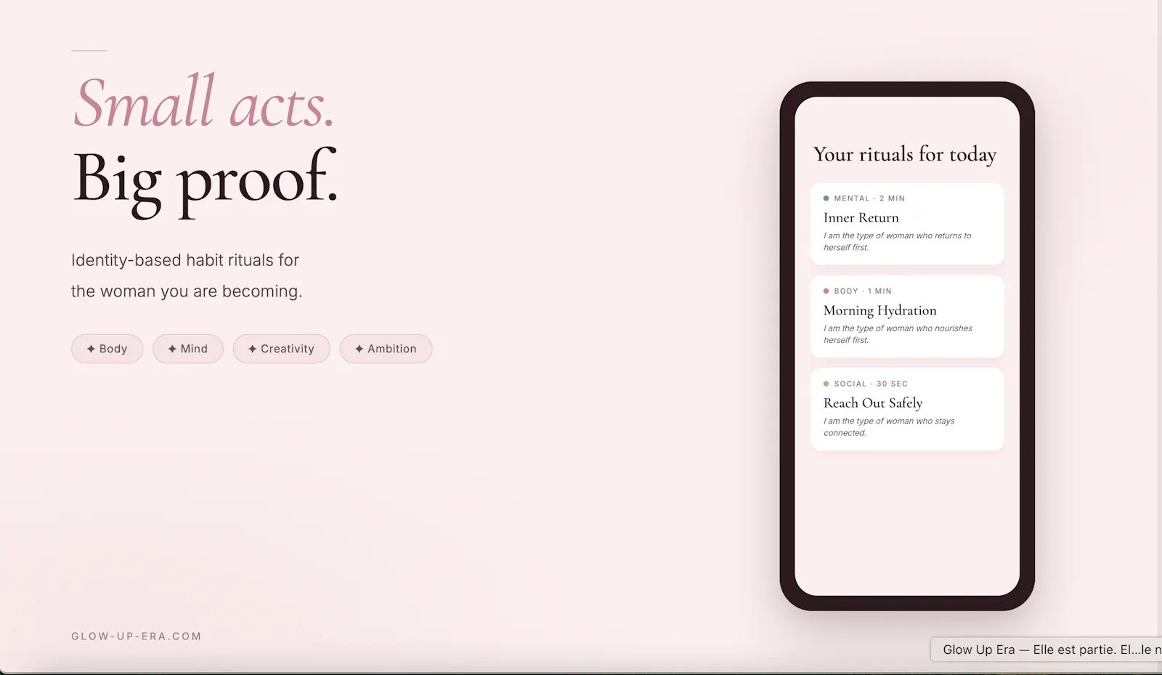This screenshot has width=1162, height=675.
Task: Open the Reach Out Safely ritual card
Action: click(x=907, y=409)
